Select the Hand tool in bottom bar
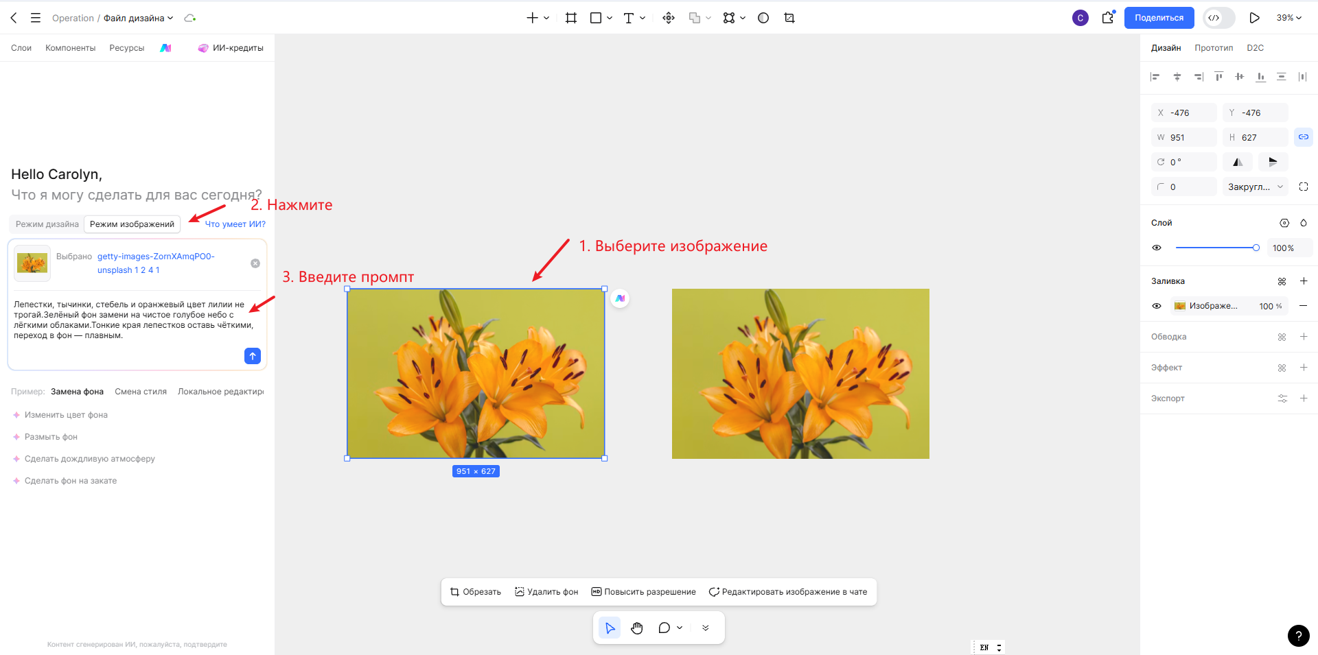This screenshot has height=655, width=1318. pos(637,628)
